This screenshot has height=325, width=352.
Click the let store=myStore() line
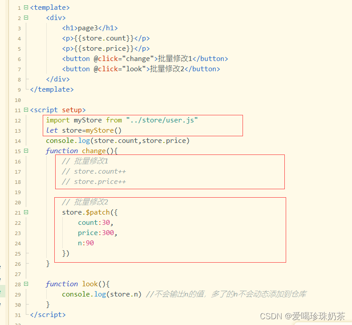[x=84, y=130]
